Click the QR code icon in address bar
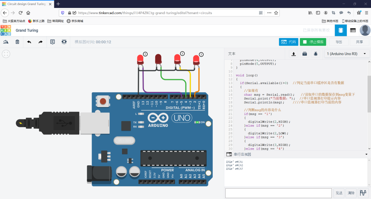 (261, 13)
